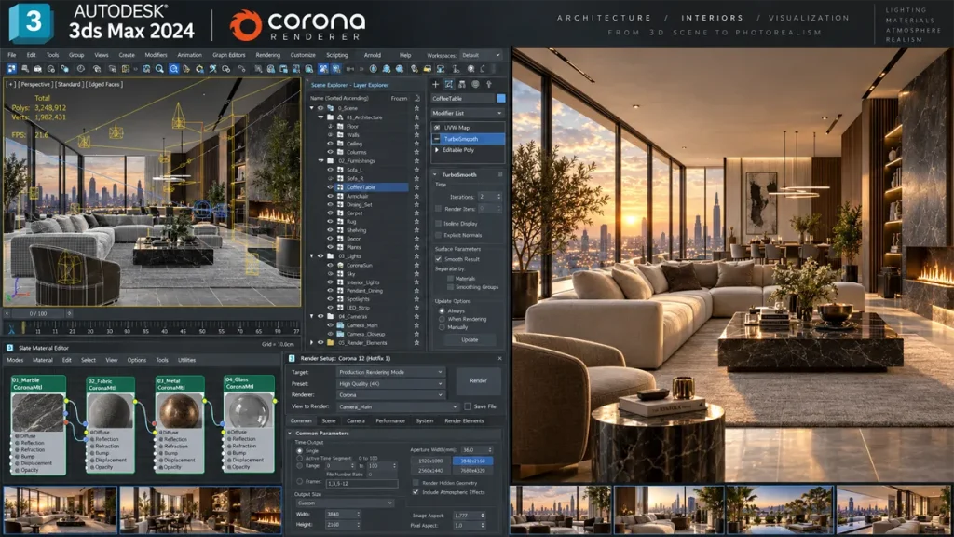Select the 01_Marble material node preview
The width and height of the screenshot is (954, 537).
37,412
